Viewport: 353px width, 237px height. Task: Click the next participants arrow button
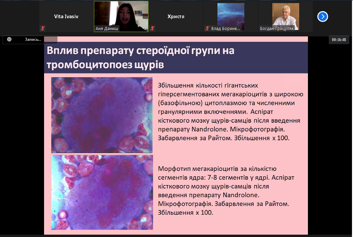pos(322,17)
